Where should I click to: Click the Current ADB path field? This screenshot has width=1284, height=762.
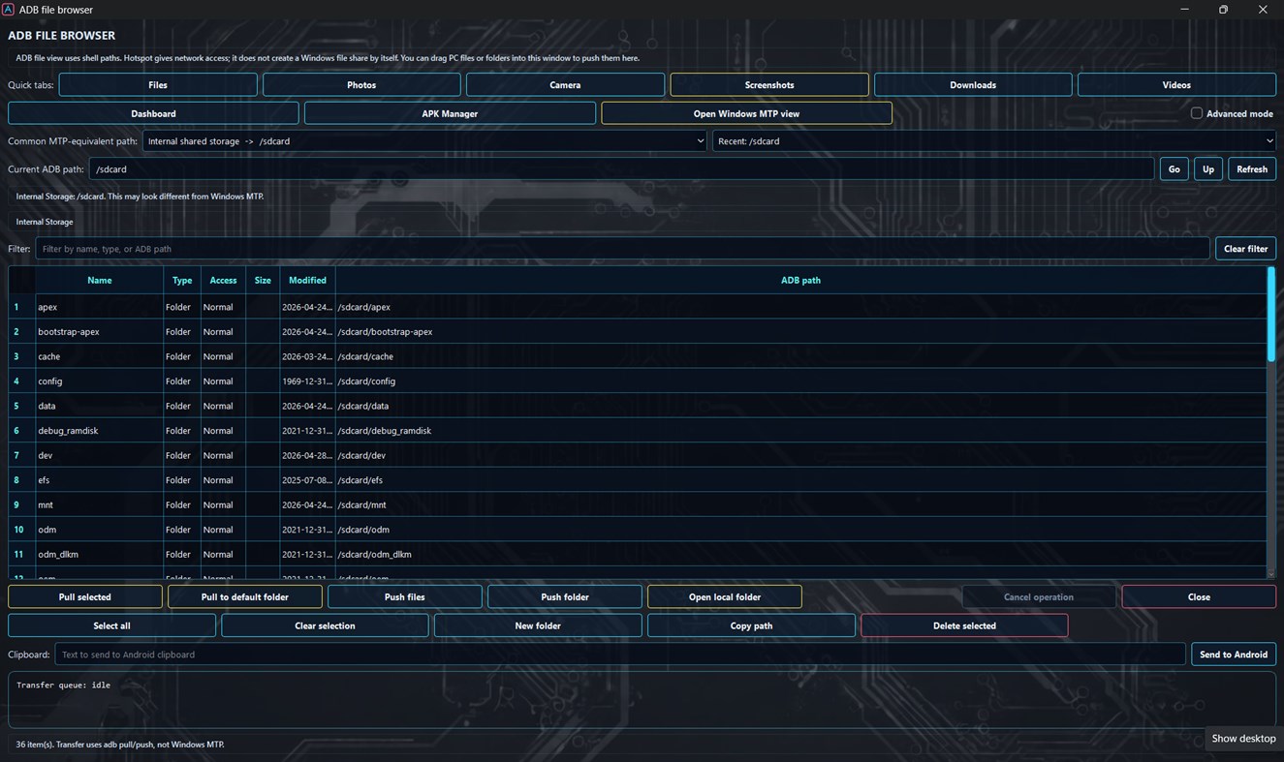(621, 169)
